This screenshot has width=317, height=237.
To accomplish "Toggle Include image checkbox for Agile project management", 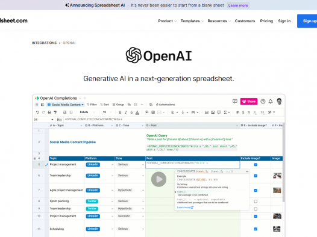I will coord(256,190).
